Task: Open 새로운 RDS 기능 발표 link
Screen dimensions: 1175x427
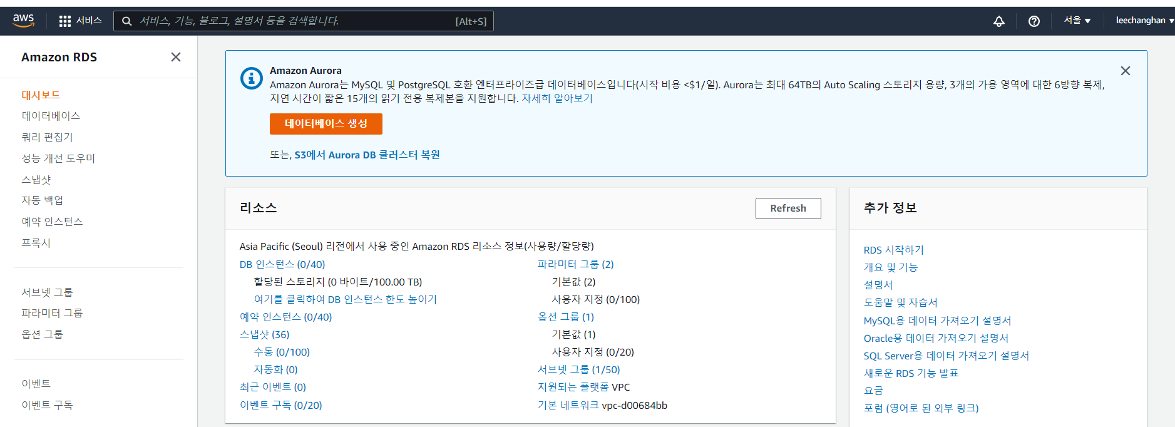Action: tap(911, 373)
